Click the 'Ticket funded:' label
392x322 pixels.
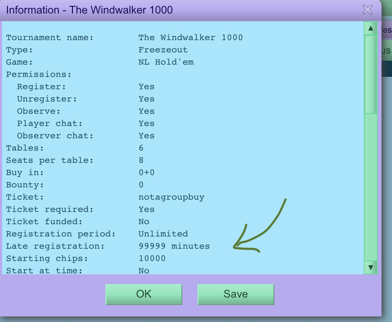(x=44, y=222)
